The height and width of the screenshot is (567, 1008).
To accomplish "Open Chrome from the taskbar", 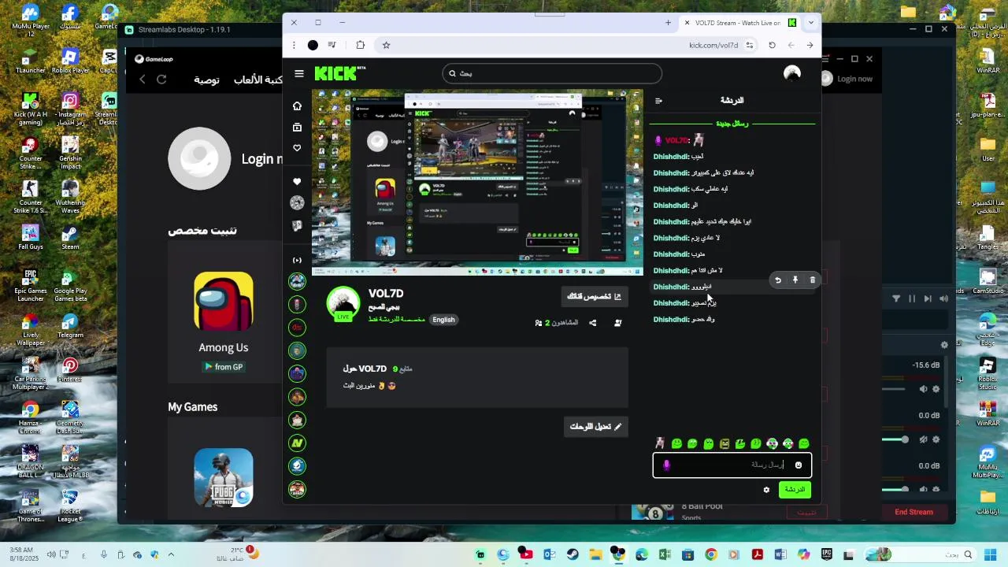I will pos(711,555).
